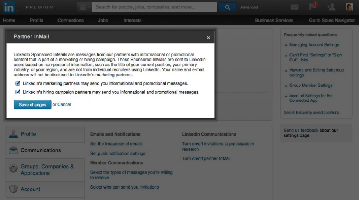Click the LinkedIn Communications heading
This screenshot has width=359, height=200.
[209, 134]
